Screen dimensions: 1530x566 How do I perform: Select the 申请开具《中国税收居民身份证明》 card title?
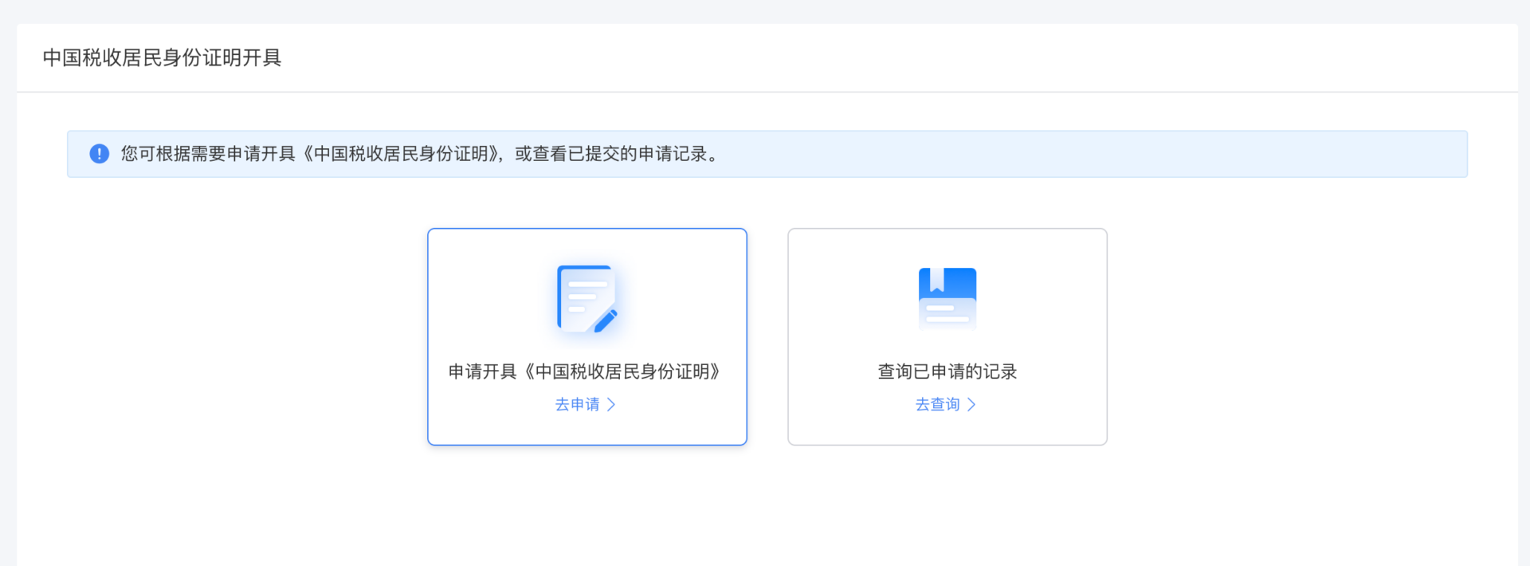586,371
